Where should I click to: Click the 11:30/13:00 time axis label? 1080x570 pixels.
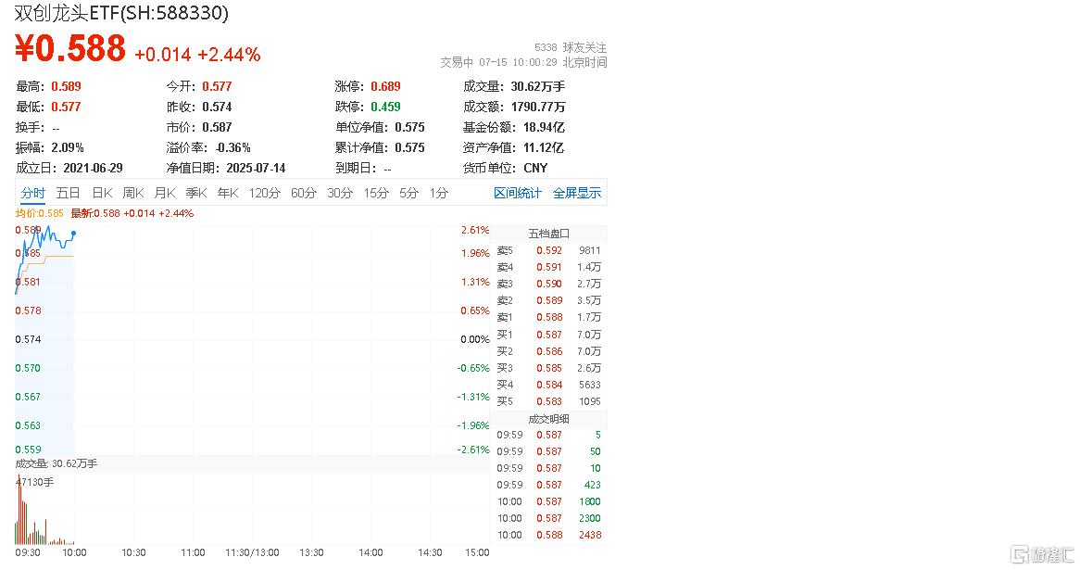point(252,552)
